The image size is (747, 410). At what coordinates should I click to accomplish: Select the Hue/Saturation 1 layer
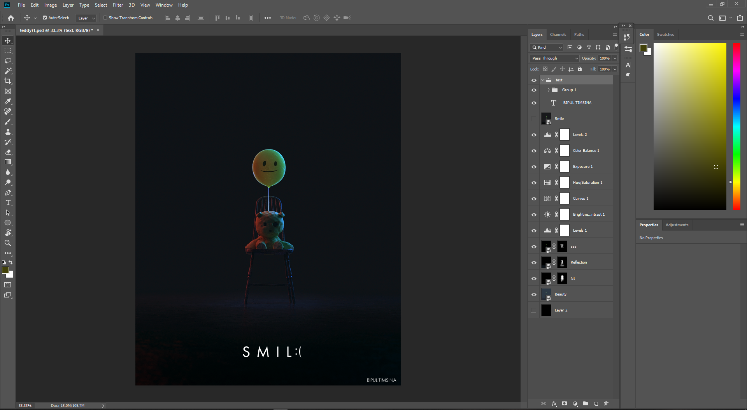coord(577,183)
